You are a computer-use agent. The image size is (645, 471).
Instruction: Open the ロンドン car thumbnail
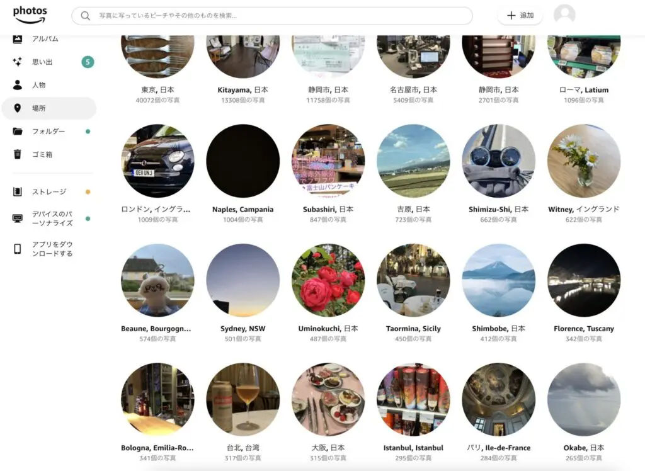pyautogui.click(x=157, y=161)
